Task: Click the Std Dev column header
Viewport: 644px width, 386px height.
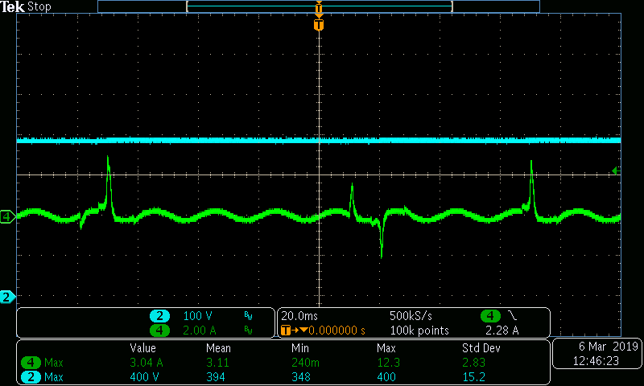Action: point(481,348)
